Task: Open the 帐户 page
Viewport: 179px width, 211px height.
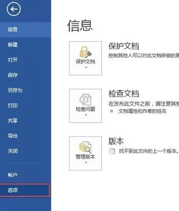Action: (x=25, y=175)
